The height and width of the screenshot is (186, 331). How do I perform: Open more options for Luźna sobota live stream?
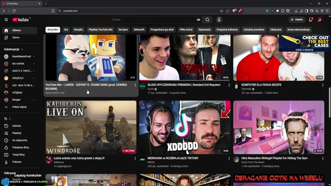135,158
